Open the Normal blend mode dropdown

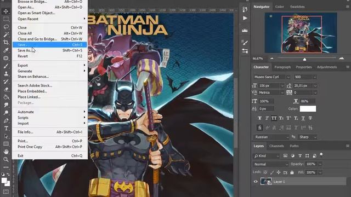point(270,164)
